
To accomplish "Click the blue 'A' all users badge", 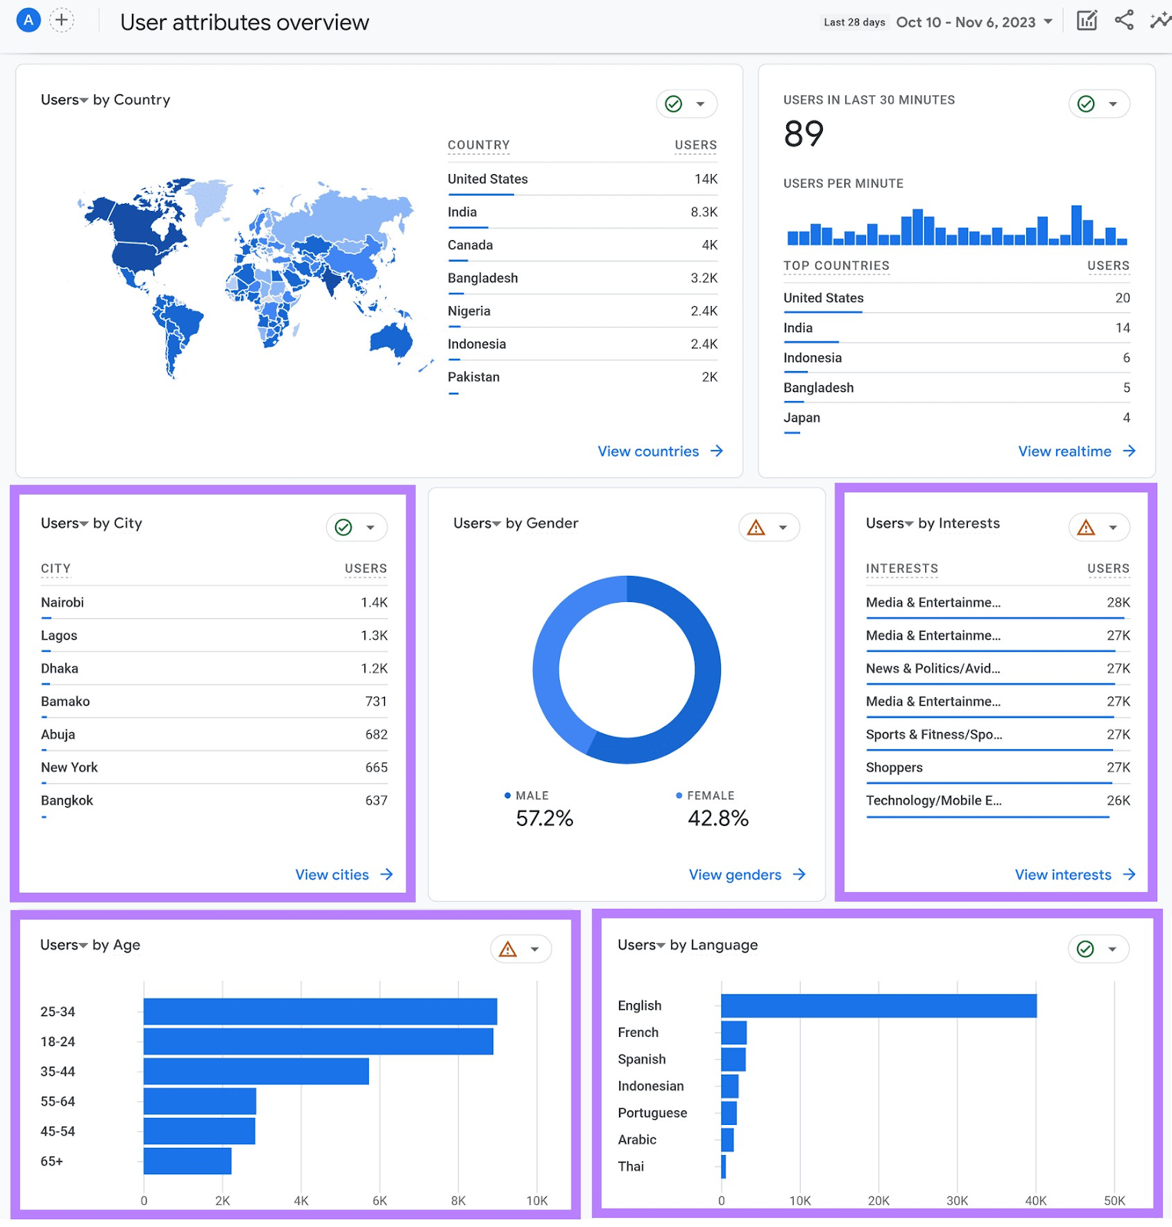I will [x=28, y=20].
